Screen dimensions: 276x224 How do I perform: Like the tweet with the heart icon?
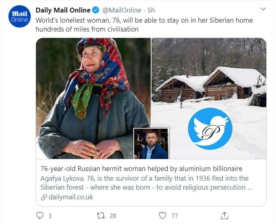coord(162,216)
